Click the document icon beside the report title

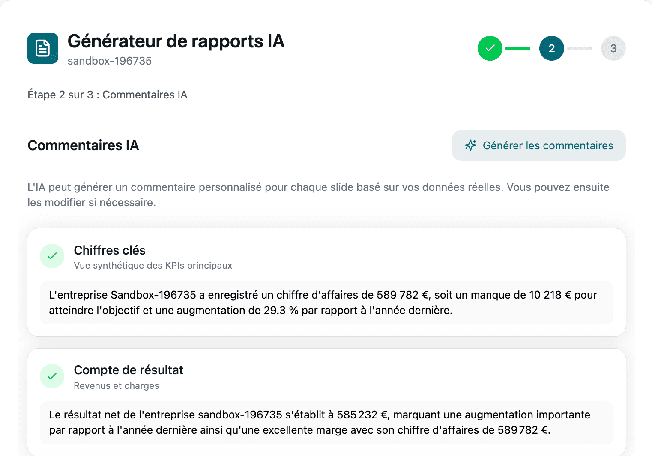click(x=42, y=48)
